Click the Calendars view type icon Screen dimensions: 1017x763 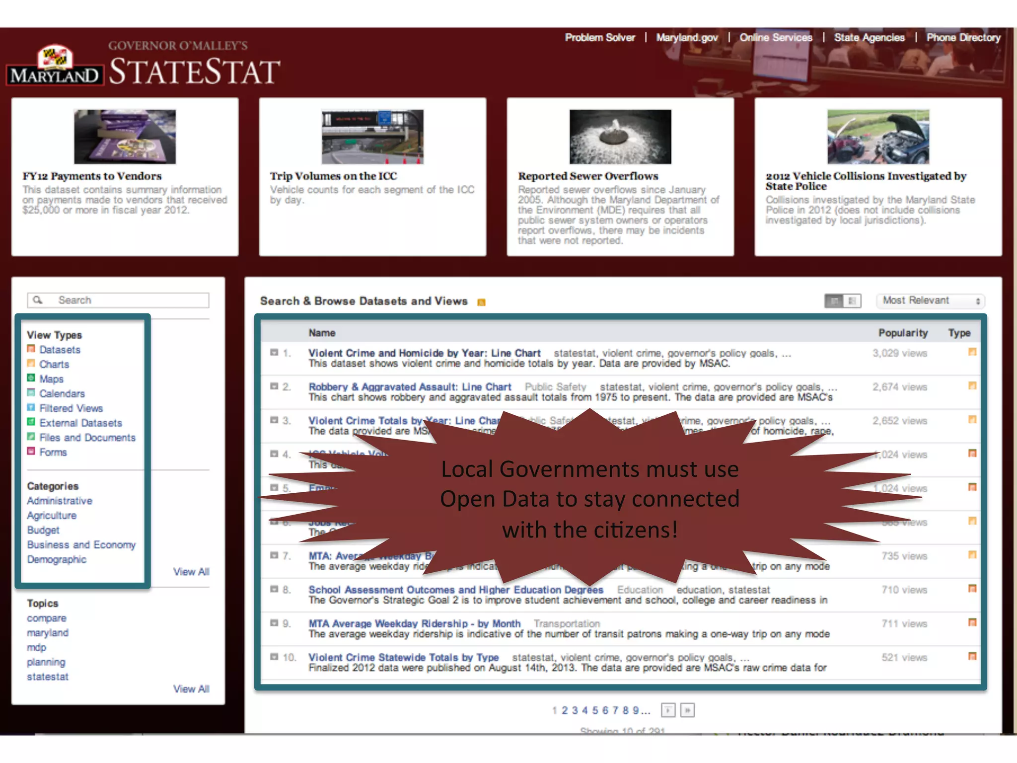coord(31,393)
